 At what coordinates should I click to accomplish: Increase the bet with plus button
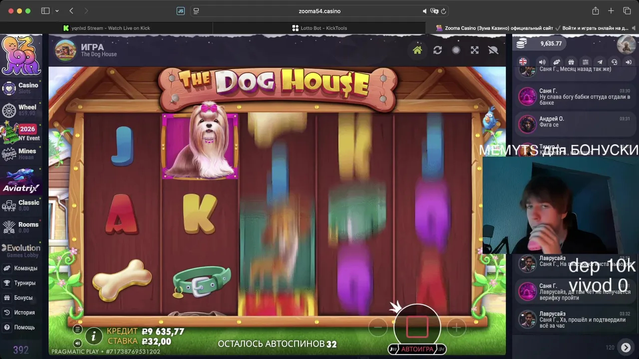pos(456,328)
